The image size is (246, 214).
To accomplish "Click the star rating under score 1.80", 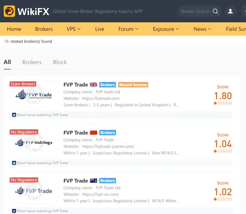I will [223, 103].
